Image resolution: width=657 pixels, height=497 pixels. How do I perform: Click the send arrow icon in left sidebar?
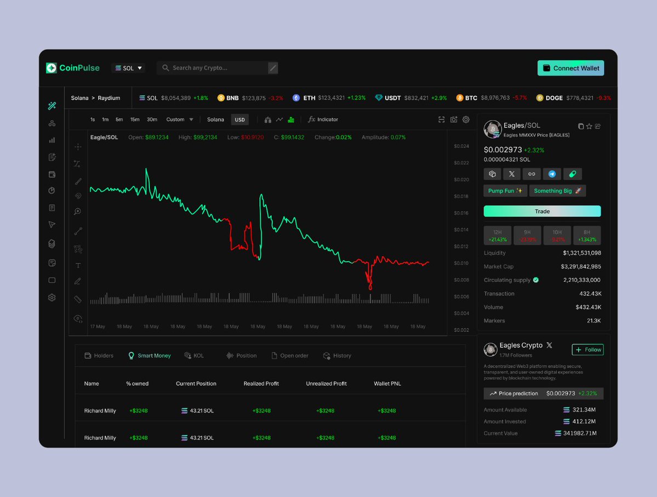[x=52, y=225]
